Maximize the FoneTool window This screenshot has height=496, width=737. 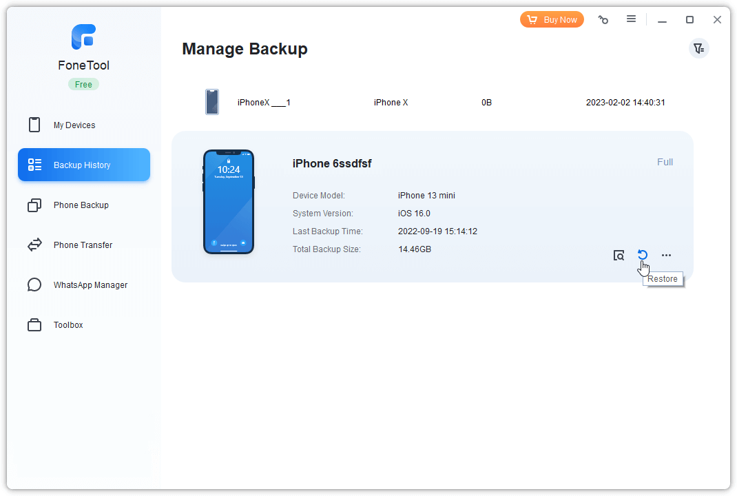click(689, 20)
